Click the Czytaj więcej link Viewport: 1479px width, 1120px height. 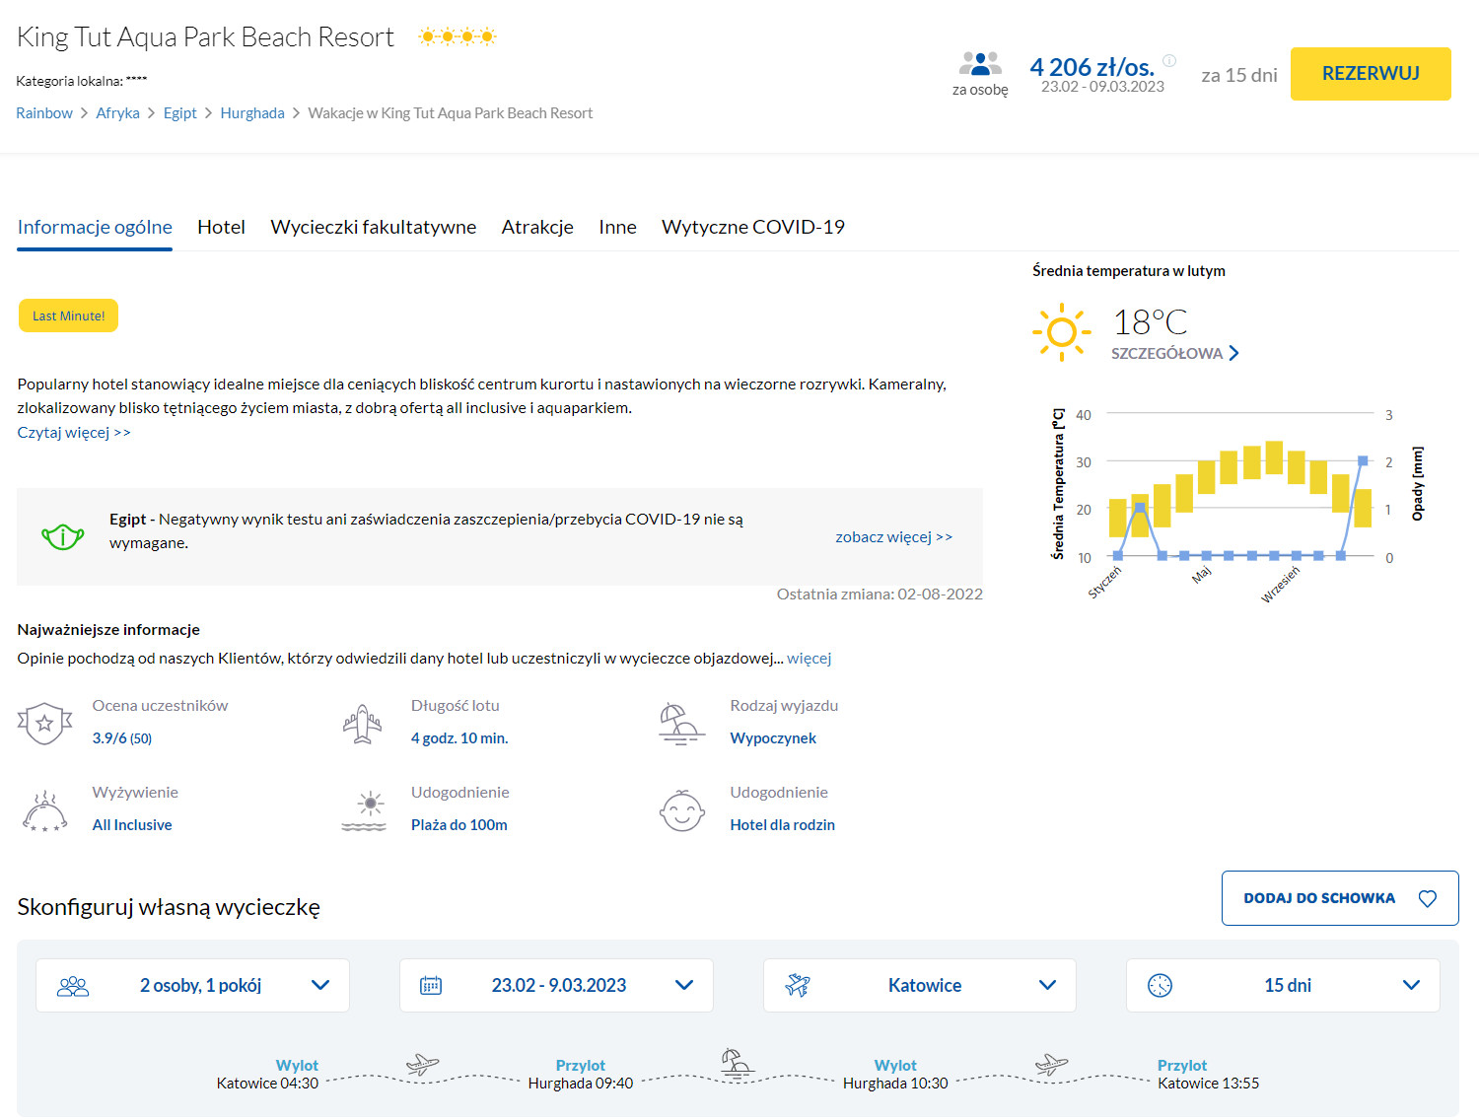74,432
